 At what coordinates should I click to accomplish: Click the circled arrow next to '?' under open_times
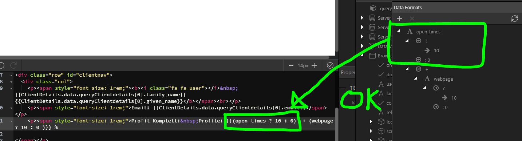419,41
